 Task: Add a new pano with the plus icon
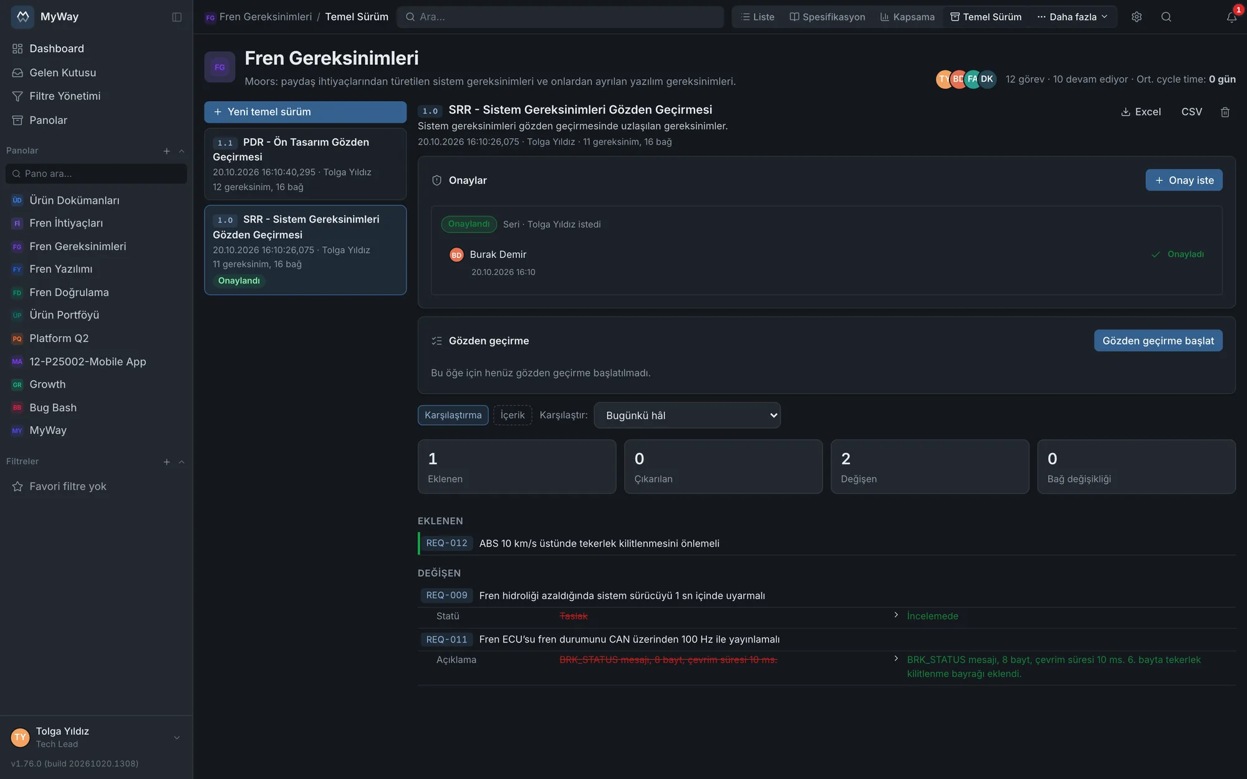tap(166, 151)
